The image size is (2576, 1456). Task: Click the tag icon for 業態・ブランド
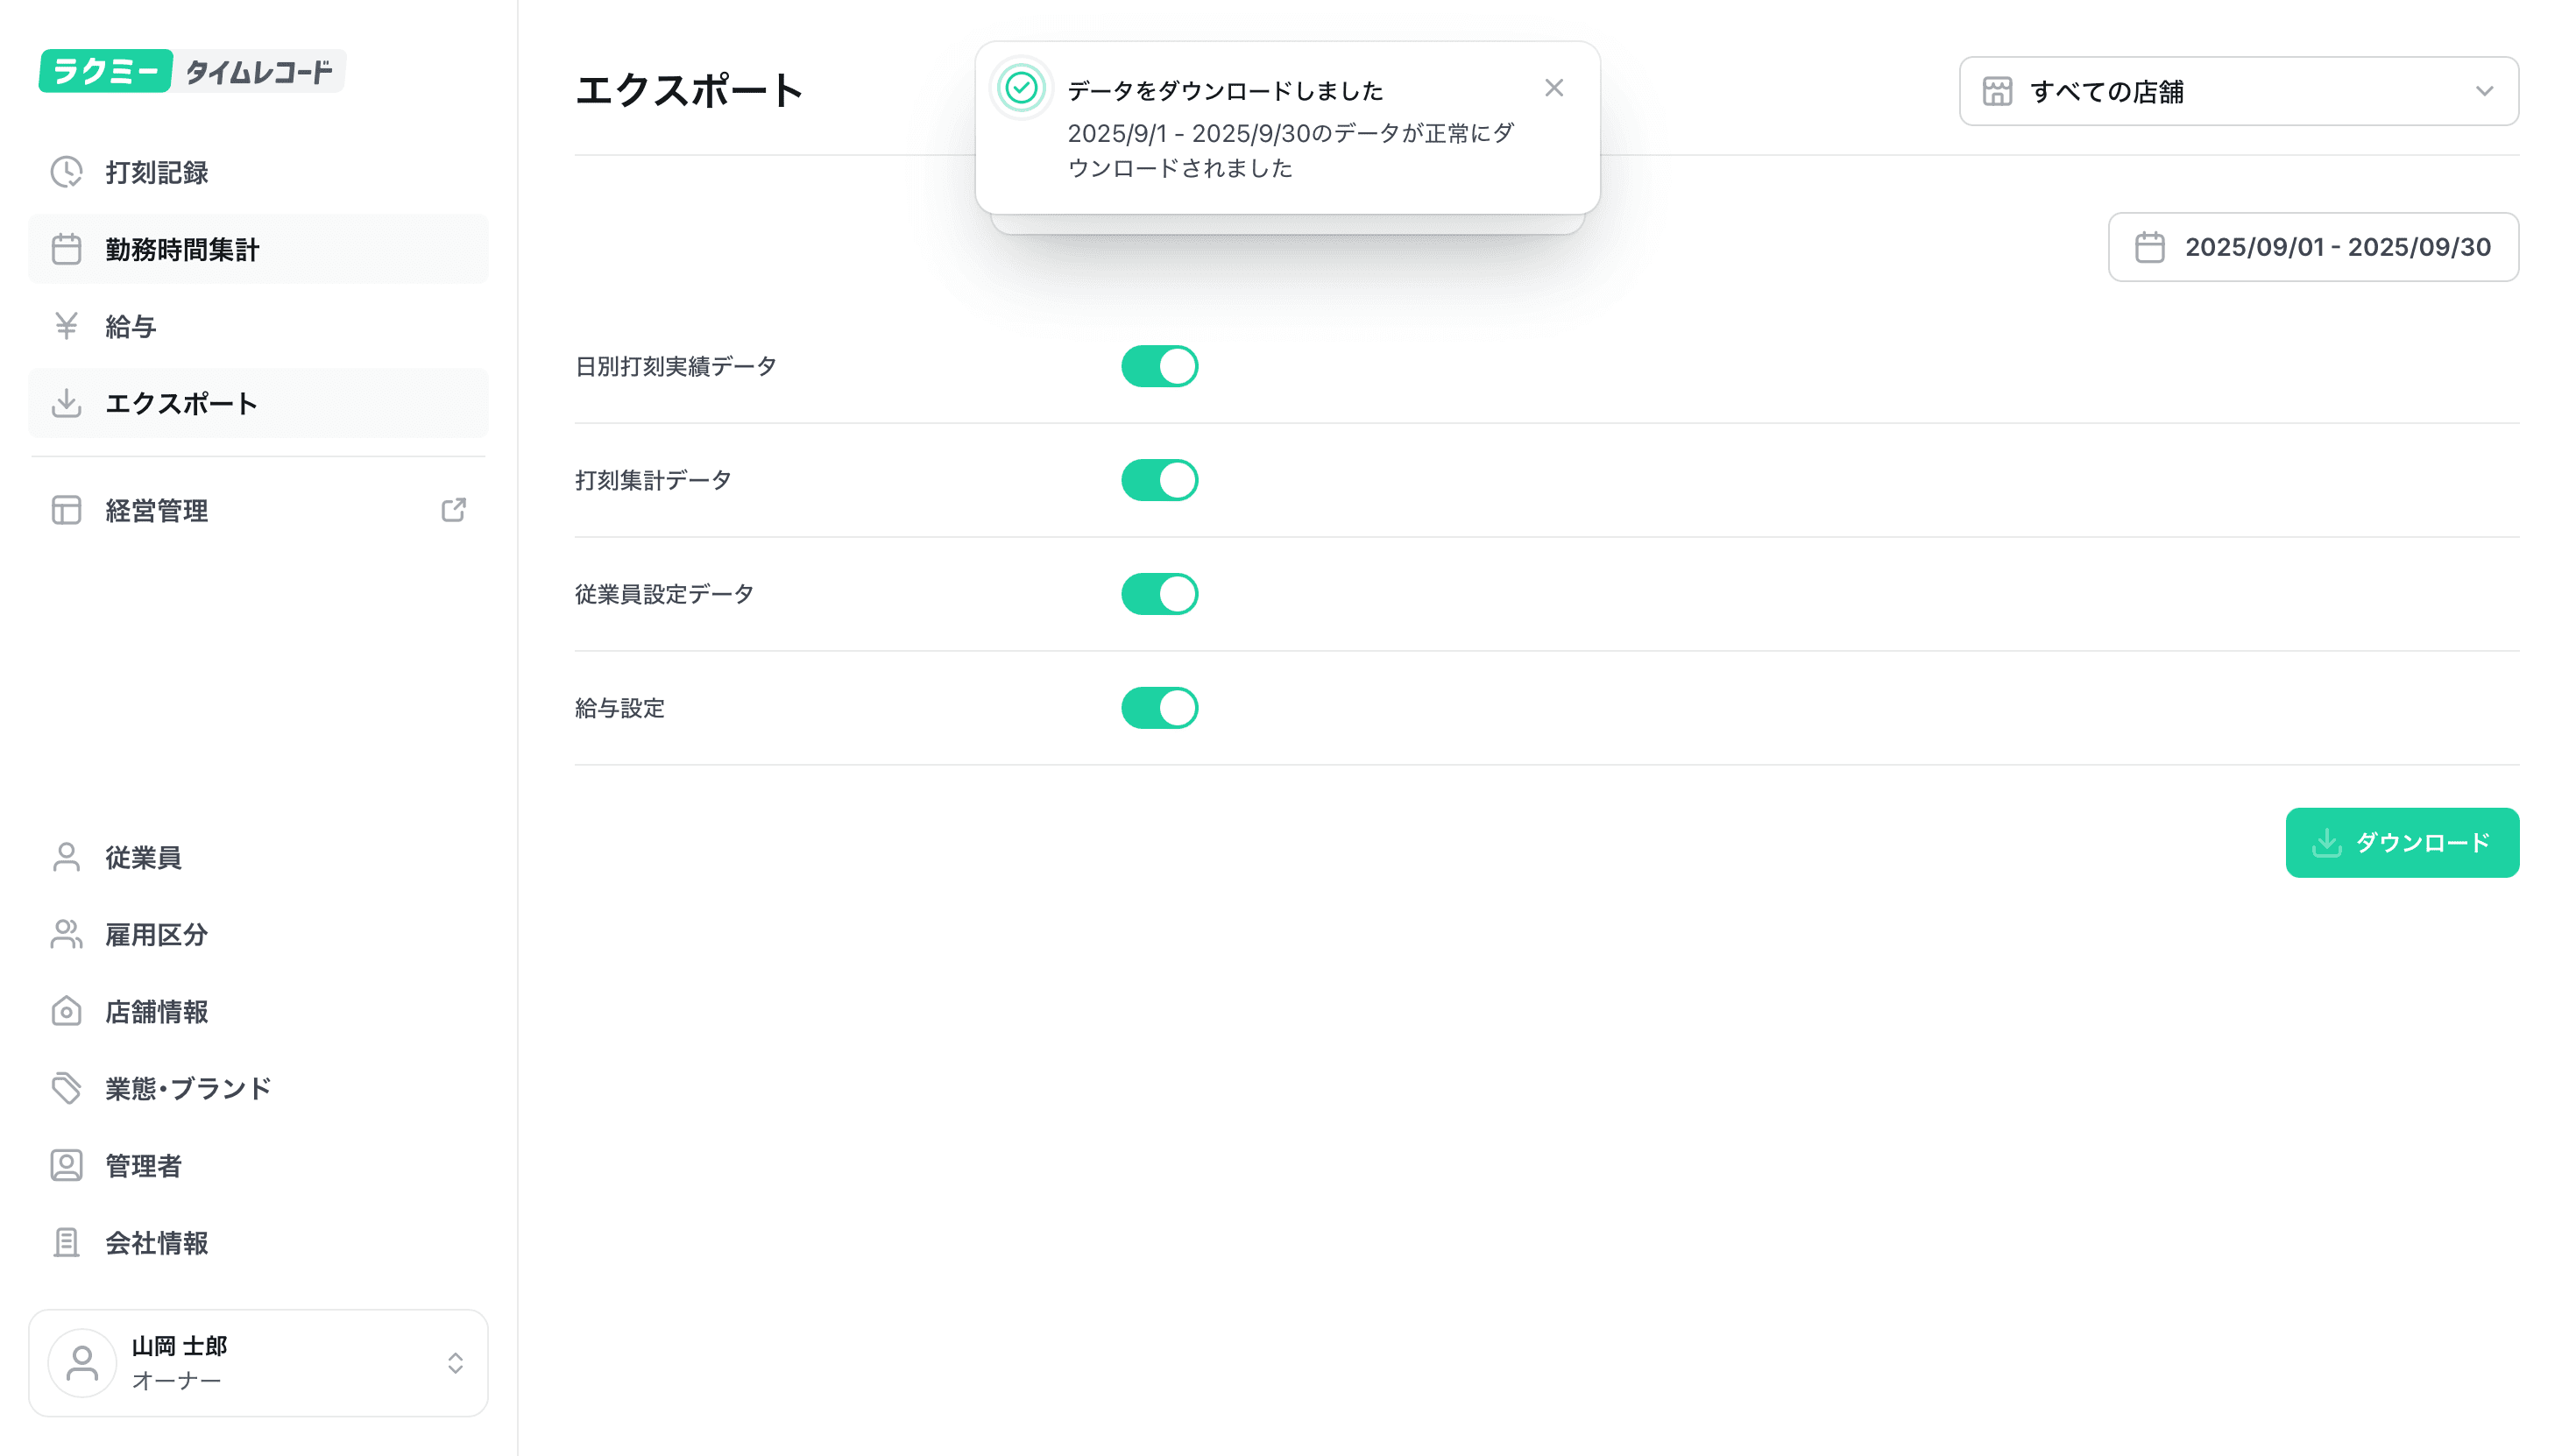coord(66,1088)
